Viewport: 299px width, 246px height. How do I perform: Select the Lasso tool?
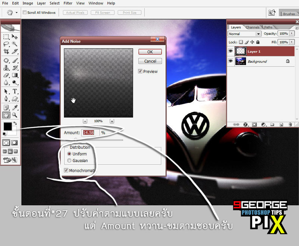coord(6,44)
